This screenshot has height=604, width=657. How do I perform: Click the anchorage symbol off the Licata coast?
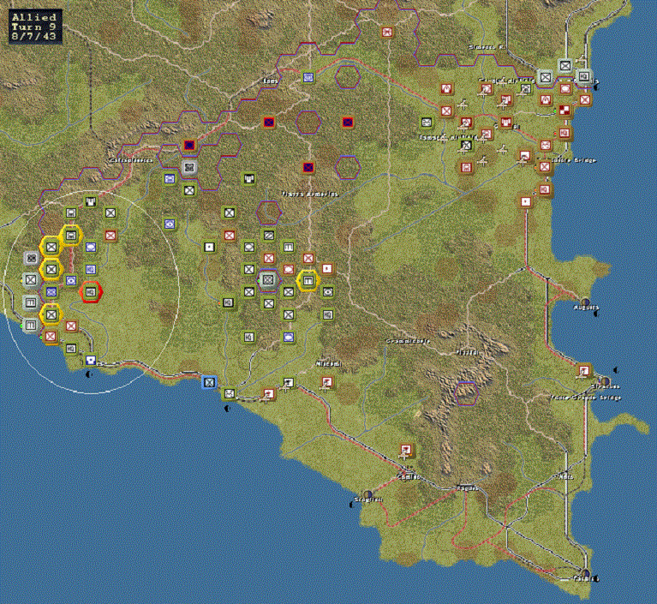[x=88, y=374]
